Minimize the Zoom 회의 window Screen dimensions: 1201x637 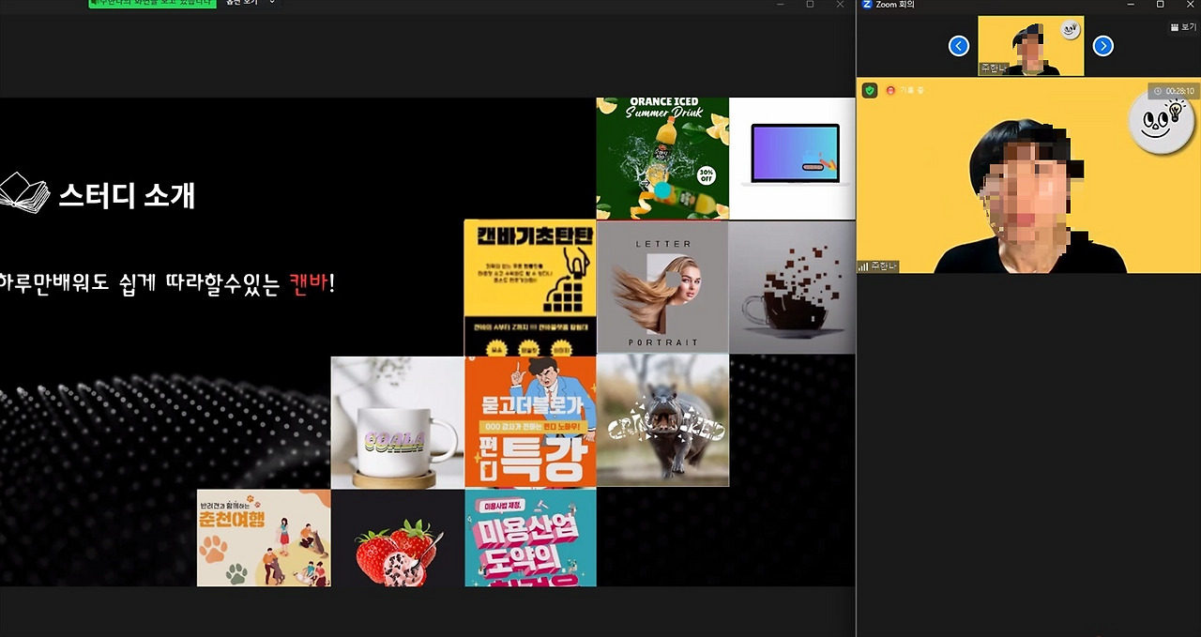click(x=1133, y=5)
